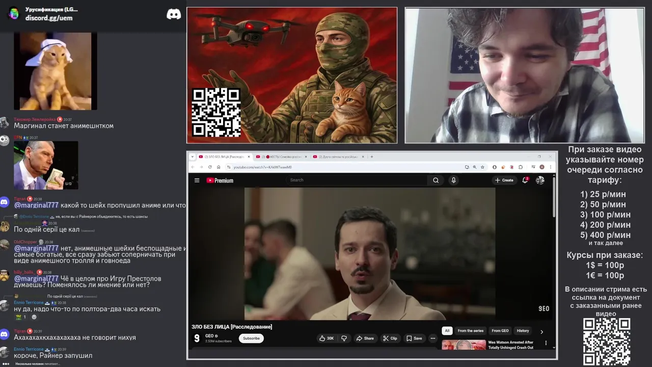Open the Chrome profile avatar
This screenshot has width=652, height=367.
(x=542, y=167)
